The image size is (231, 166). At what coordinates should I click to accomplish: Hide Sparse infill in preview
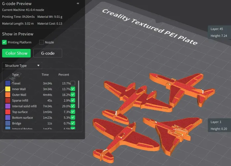(73, 100)
